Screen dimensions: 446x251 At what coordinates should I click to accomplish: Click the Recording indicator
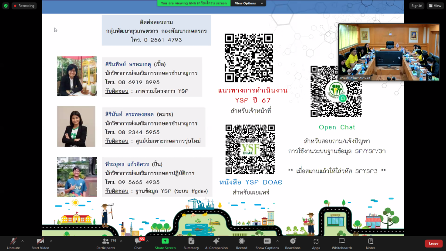tap(24, 6)
